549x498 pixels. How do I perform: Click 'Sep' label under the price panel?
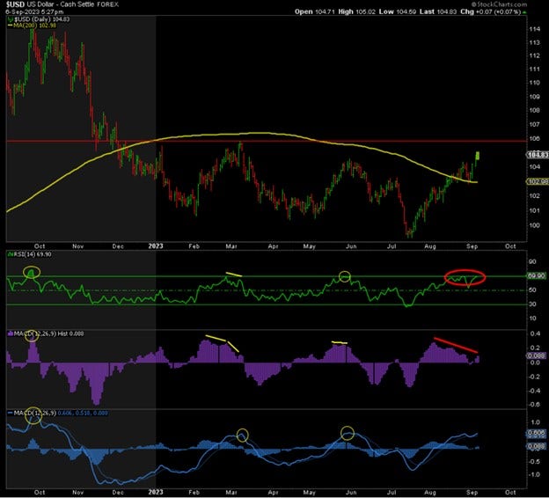(x=472, y=246)
